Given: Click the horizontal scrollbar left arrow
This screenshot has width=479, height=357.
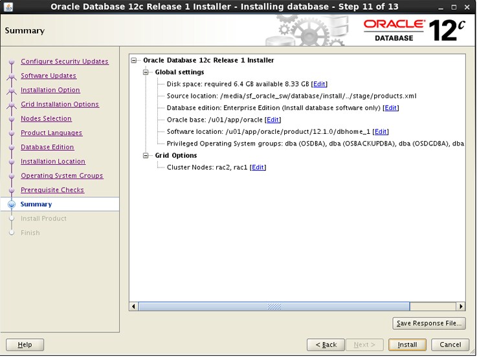Looking at the screenshot, I should tap(133, 307).
